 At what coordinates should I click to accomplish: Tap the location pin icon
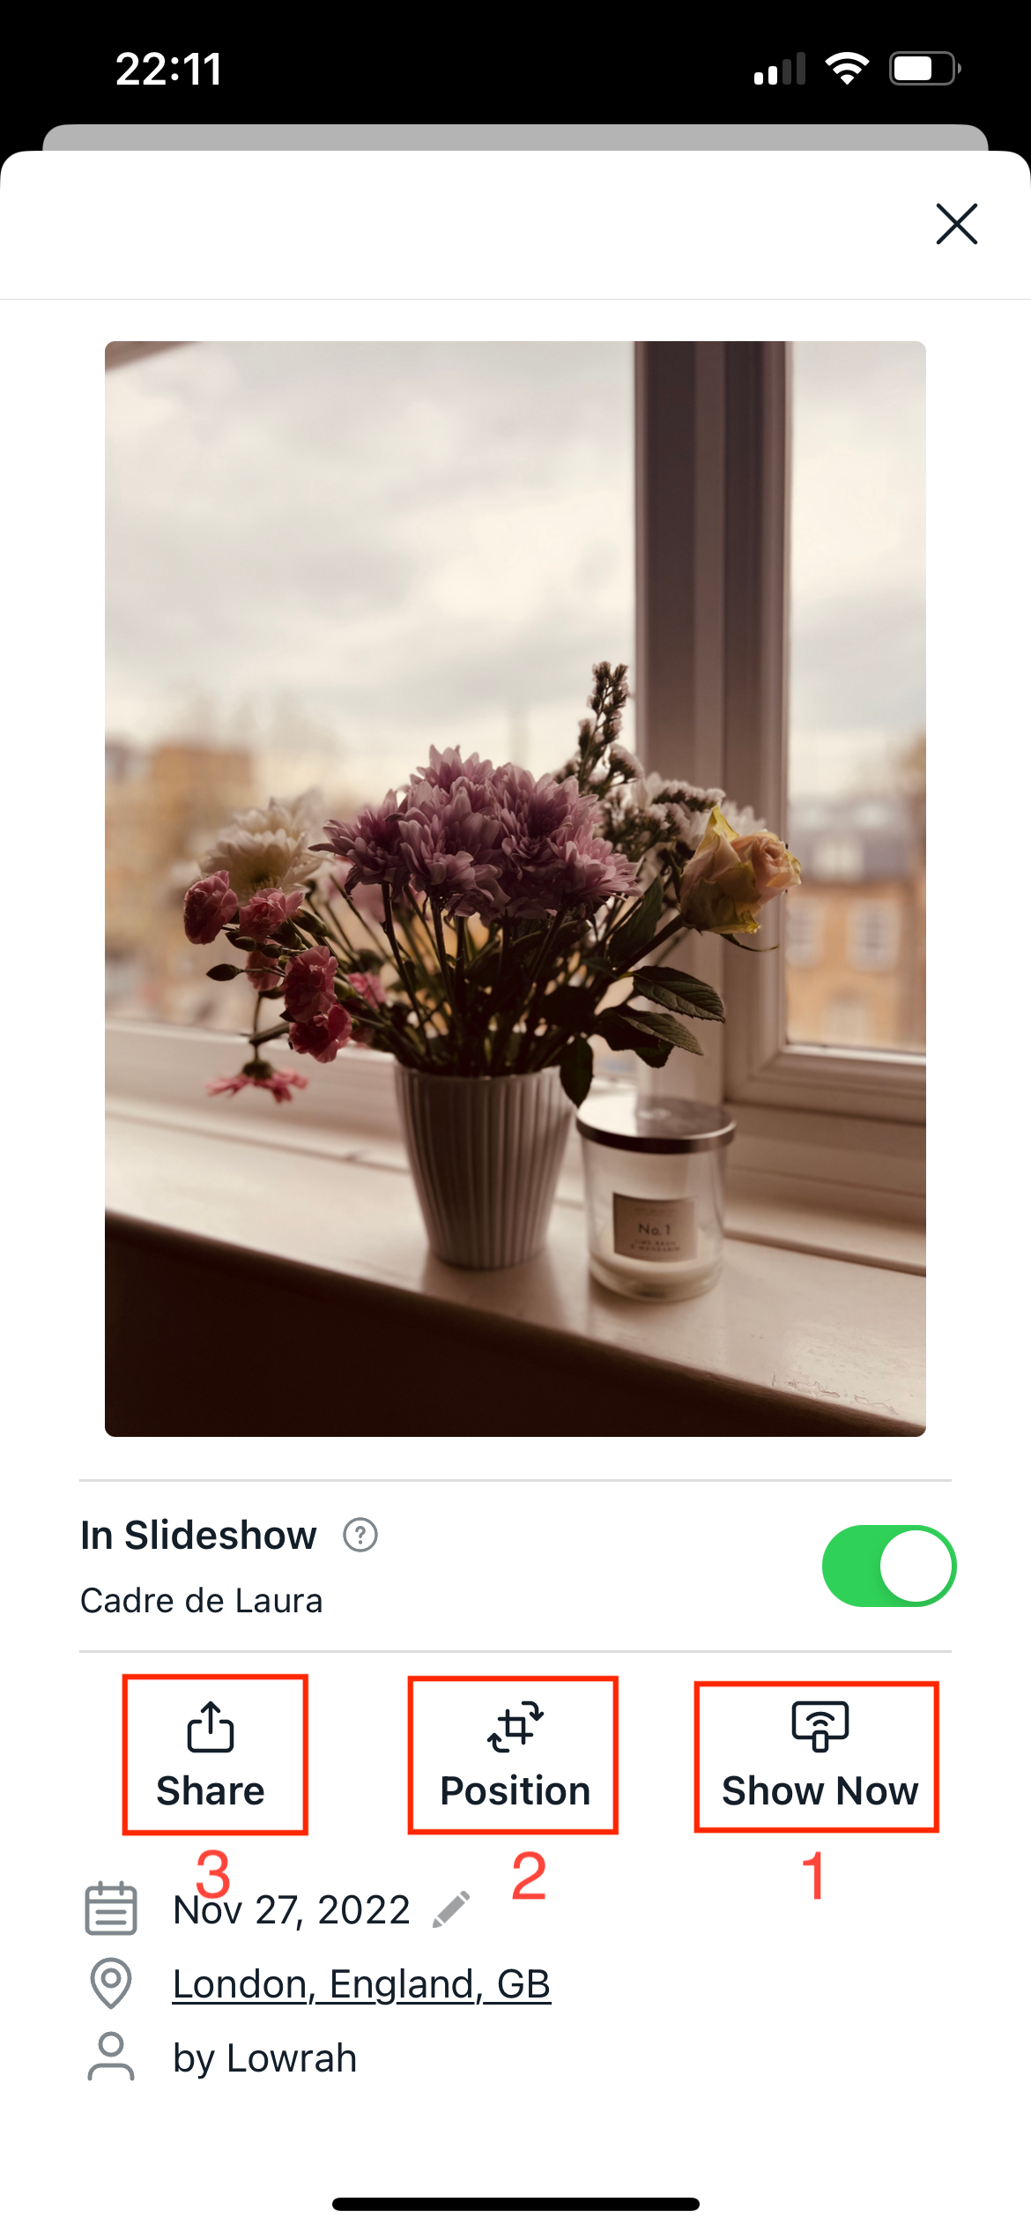click(111, 1983)
